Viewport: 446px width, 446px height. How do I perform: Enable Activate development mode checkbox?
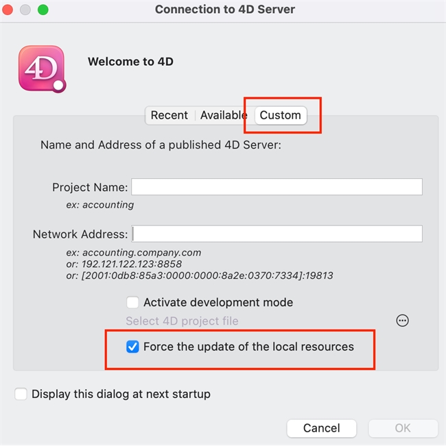coord(133,302)
